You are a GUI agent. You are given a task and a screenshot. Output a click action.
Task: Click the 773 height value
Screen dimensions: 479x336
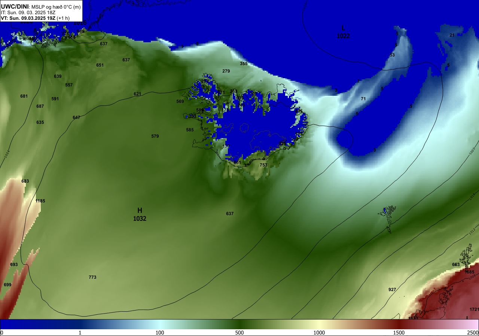click(x=92, y=277)
